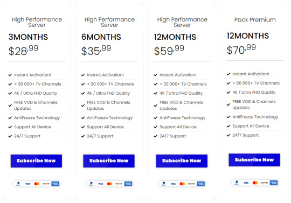Click the $70.99 price
The width and height of the screenshot is (291, 203).
tap(241, 50)
